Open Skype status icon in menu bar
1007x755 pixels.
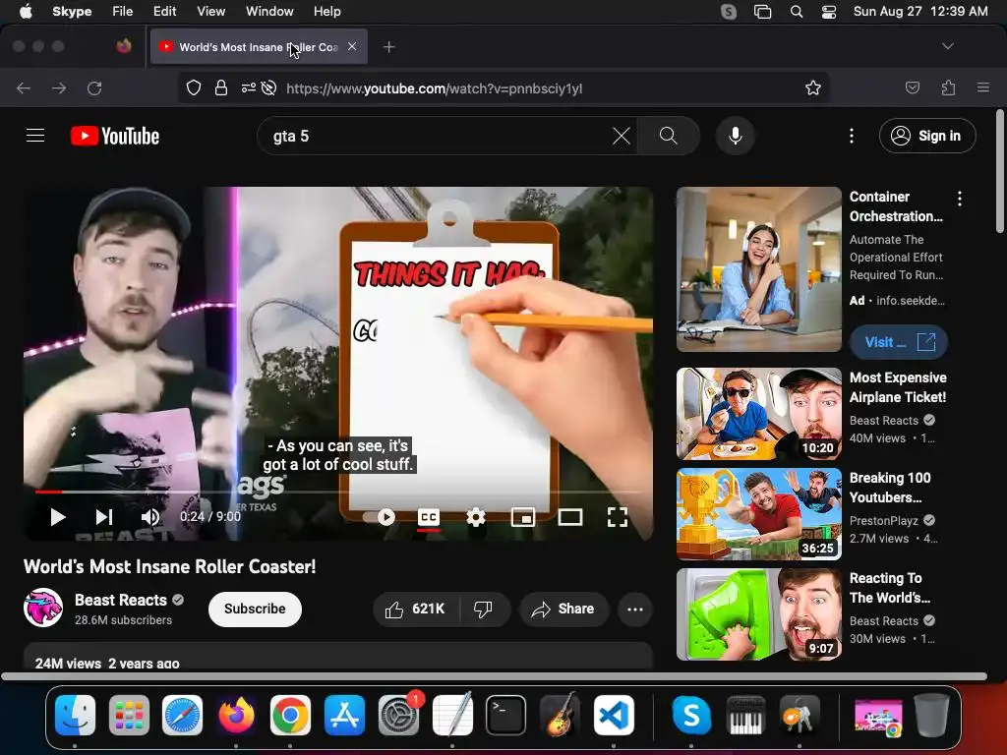coord(729,12)
